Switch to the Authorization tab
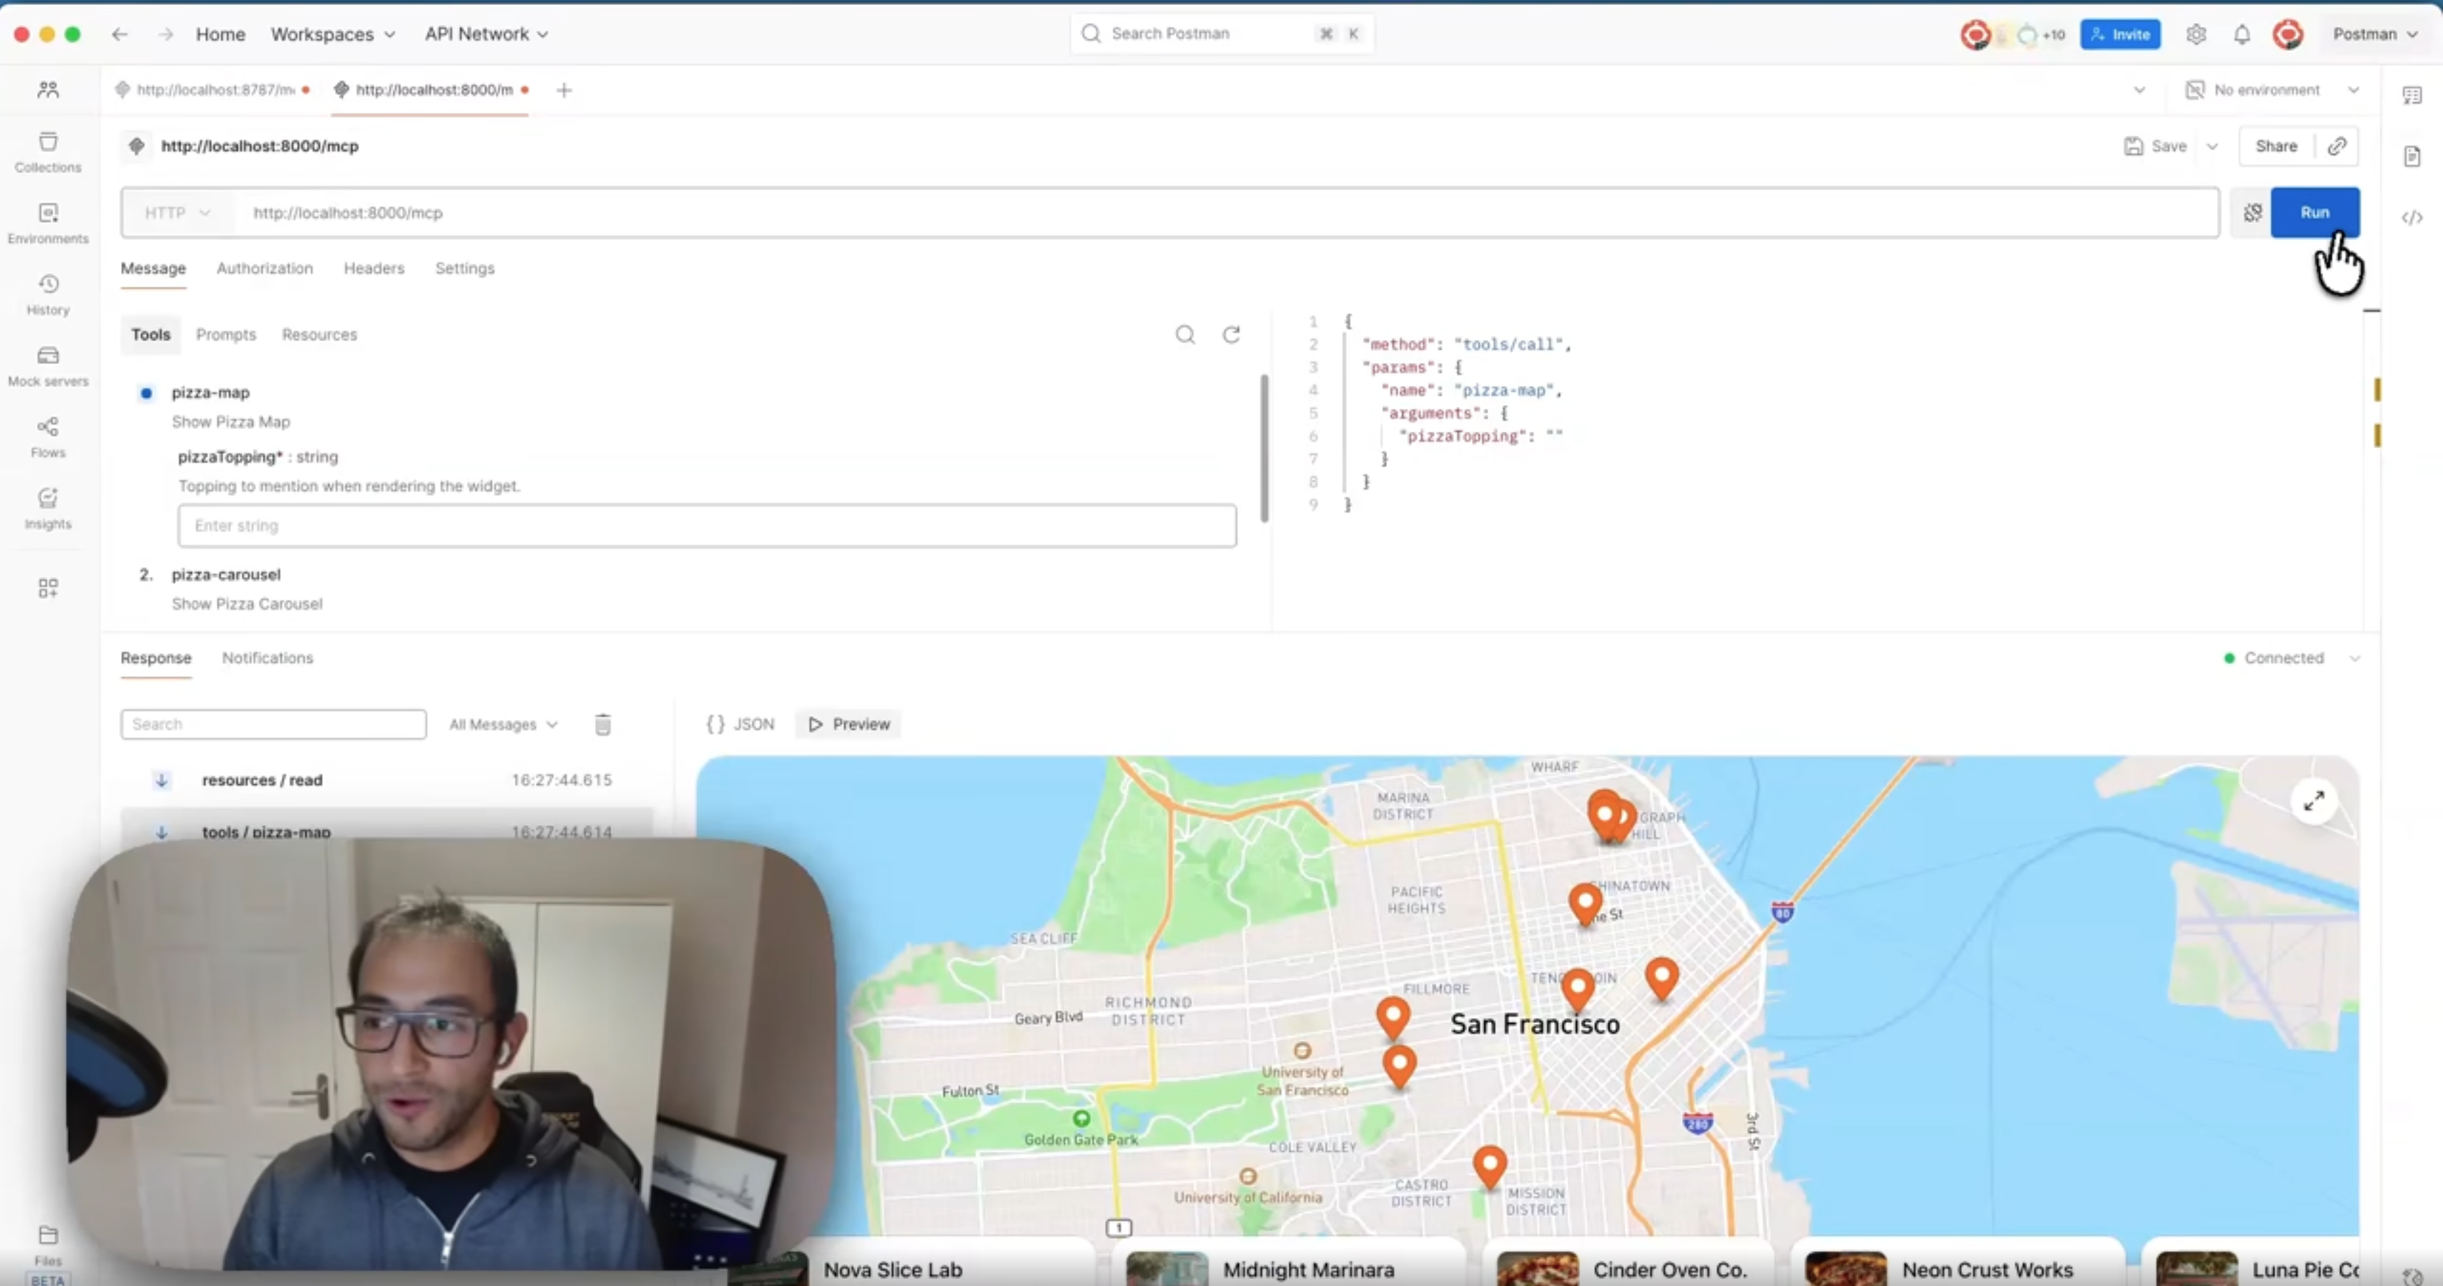 [264, 269]
